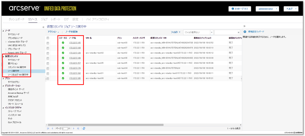Open node link 172.22.5.126

pyautogui.click(x=75, y=53)
